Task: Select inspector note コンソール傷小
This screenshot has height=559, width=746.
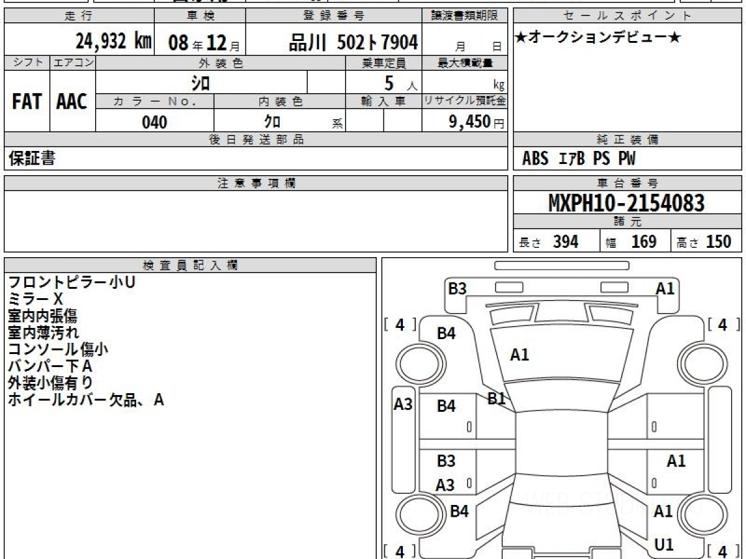Action: tap(58, 350)
